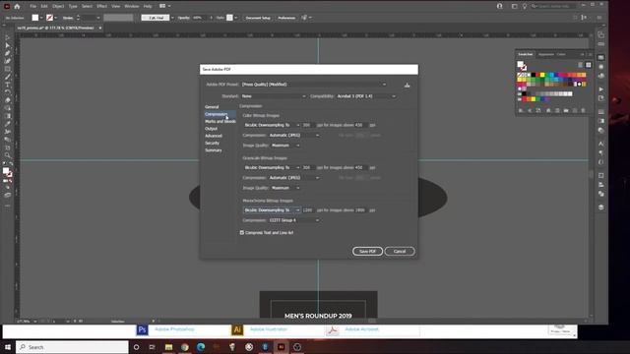Switch swatches panel to thumbnail view

point(589,65)
